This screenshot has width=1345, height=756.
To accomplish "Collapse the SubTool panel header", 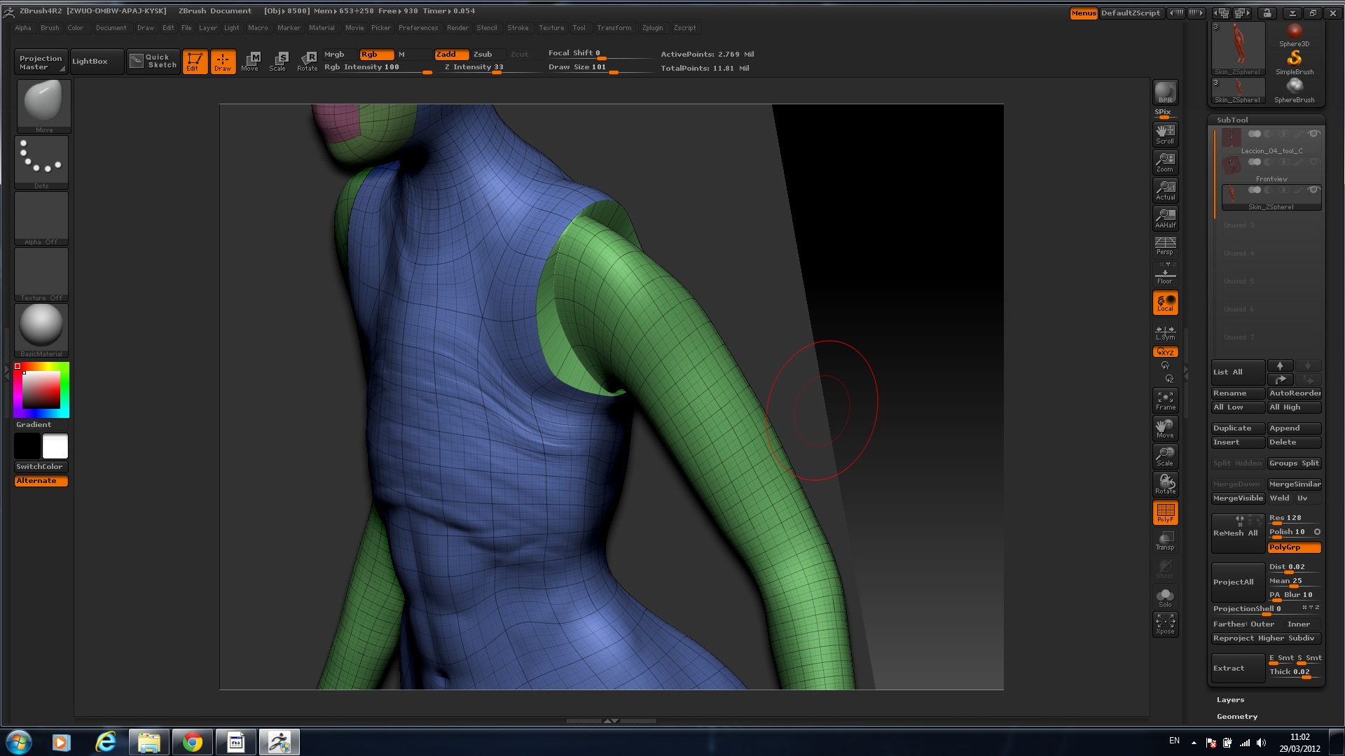I will (x=1232, y=120).
